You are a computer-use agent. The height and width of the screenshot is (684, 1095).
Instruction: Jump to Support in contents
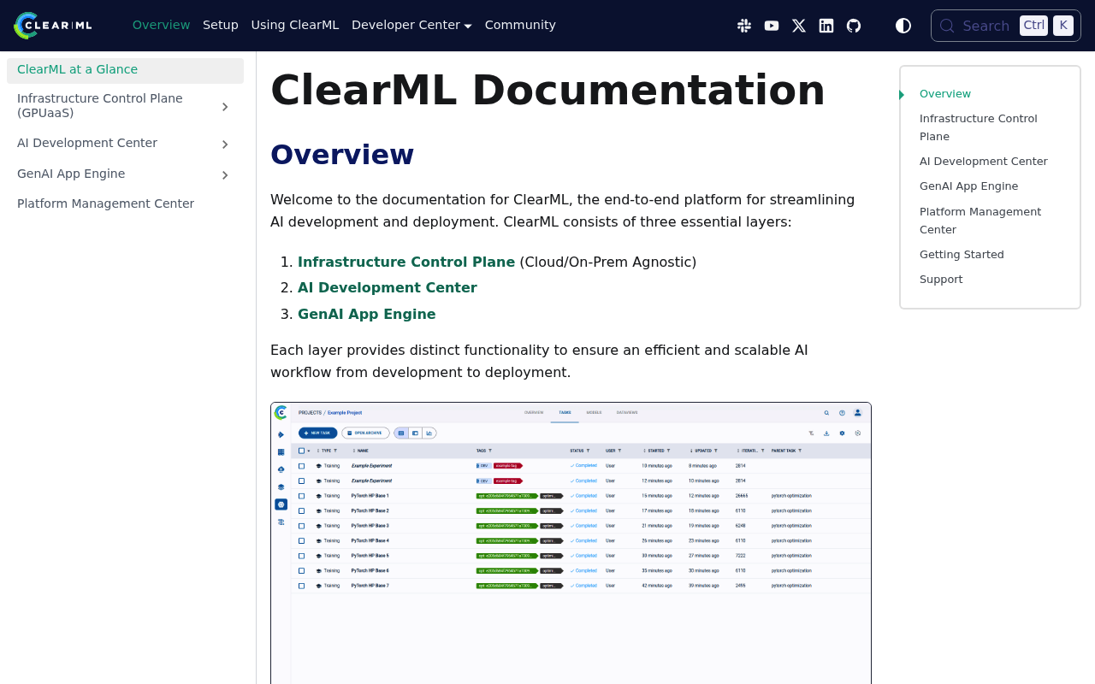[941, 280]
